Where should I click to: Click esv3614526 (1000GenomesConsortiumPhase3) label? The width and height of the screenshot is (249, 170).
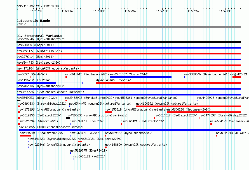click(50, 92)
